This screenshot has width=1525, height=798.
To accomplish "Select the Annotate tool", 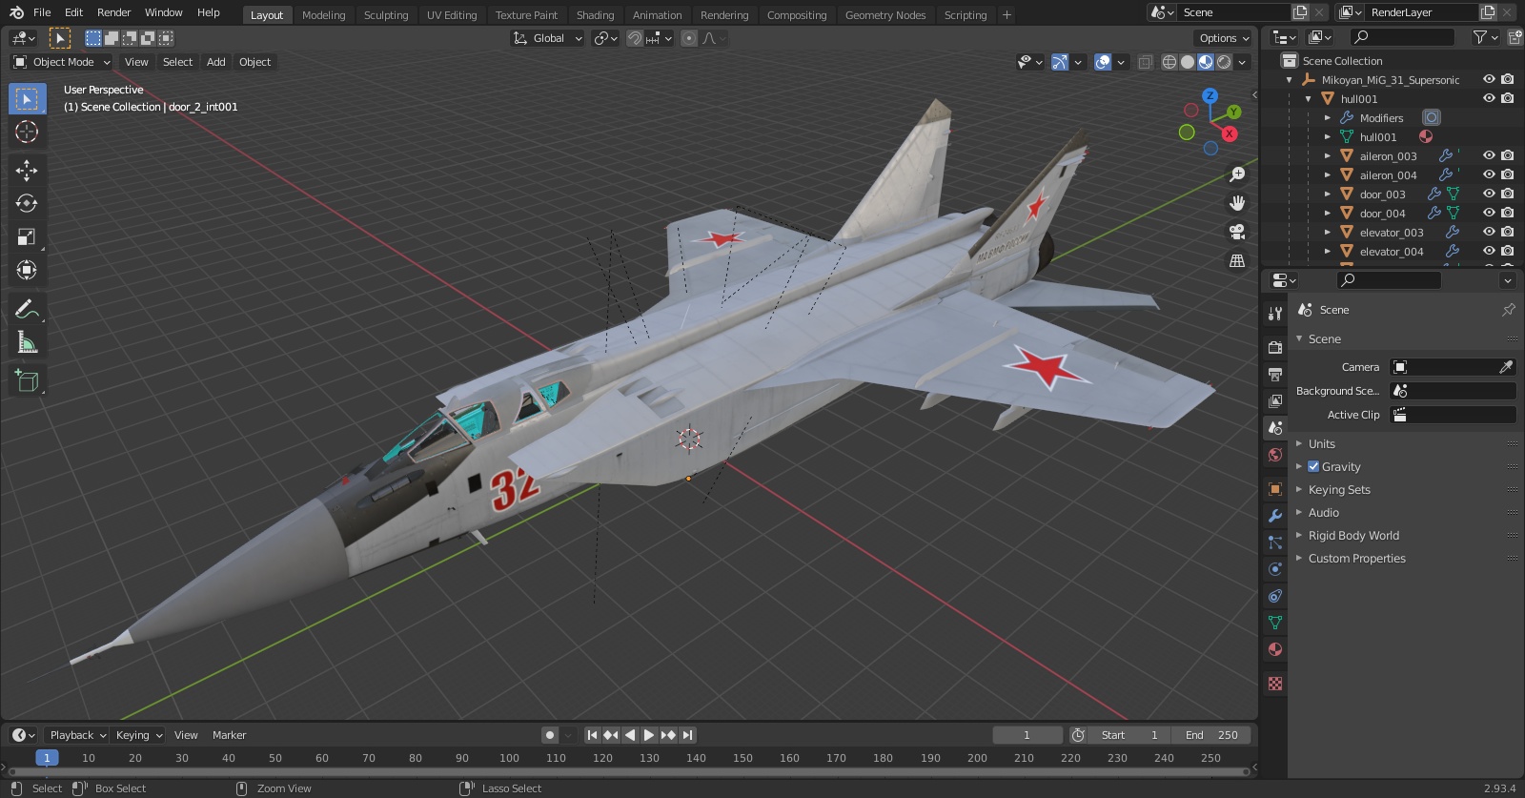I will (27, 309).
